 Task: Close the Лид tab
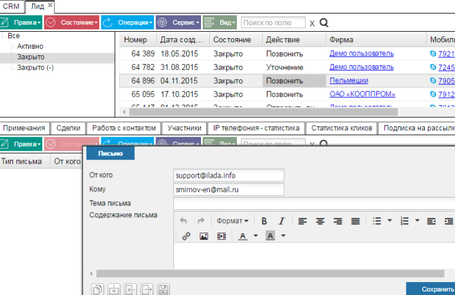[50, 5]
